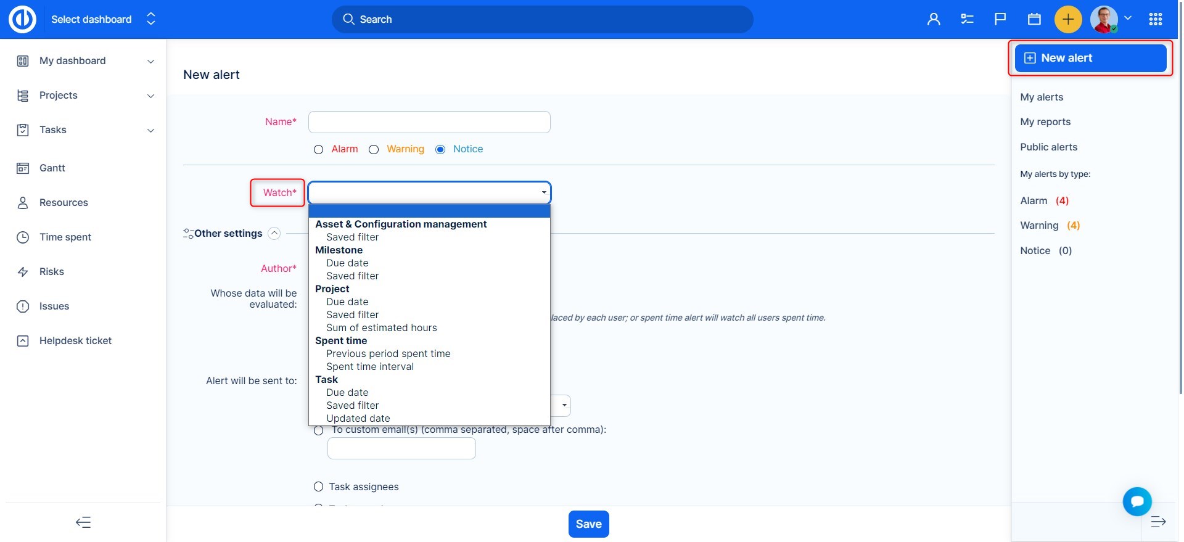Screen dimensions: 1184x542
Task: Collapse the Other settings section
Action: (274, 233)
